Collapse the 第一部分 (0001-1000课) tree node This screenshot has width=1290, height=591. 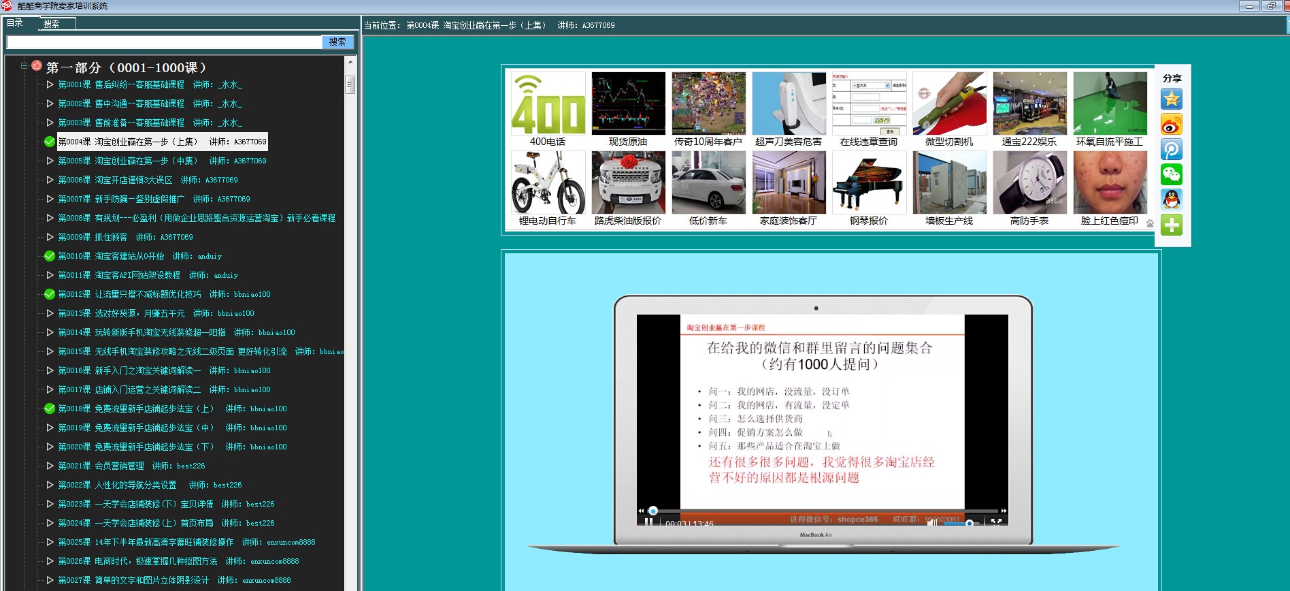(x=24, y=66)
